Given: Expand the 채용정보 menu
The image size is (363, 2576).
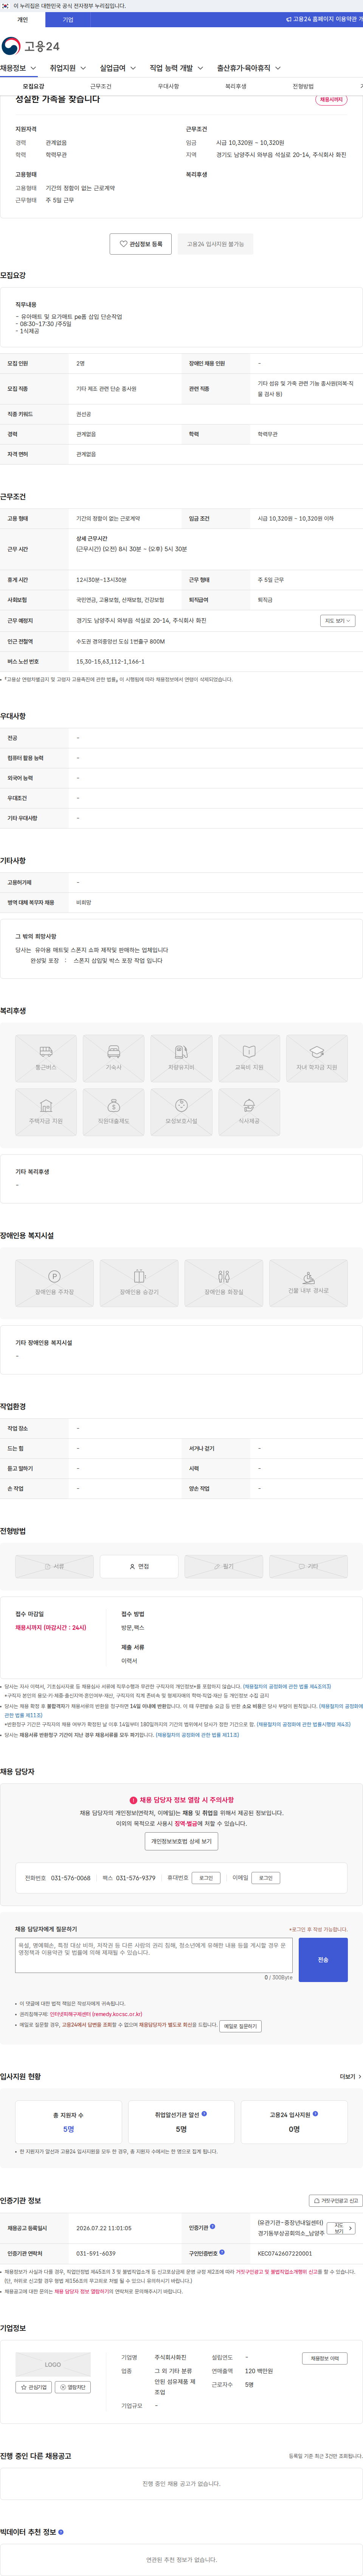Looking at the screenshot, I should pos(18,68).
